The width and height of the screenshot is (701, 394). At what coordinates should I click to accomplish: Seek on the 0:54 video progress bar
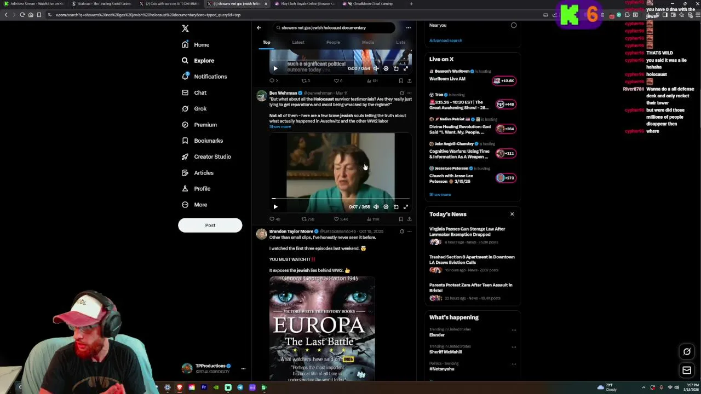341,61
